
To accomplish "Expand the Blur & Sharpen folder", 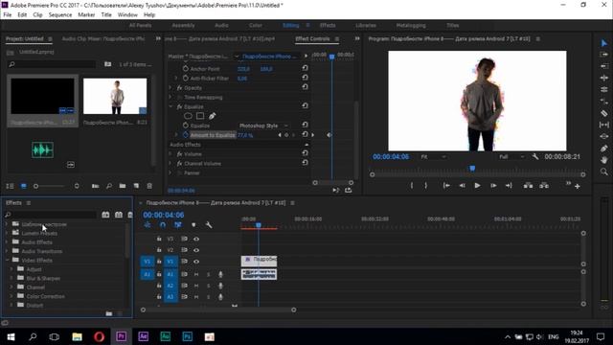I will coord(11,278).
